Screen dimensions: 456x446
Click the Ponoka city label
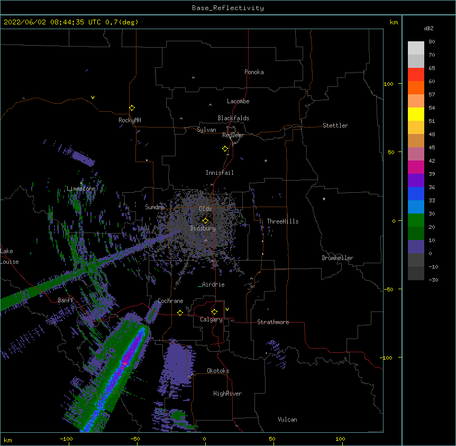click(254, 72)
